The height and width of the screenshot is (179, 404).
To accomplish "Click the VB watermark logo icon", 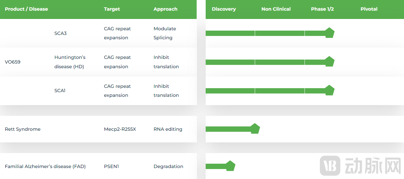I will coord(330,165).
